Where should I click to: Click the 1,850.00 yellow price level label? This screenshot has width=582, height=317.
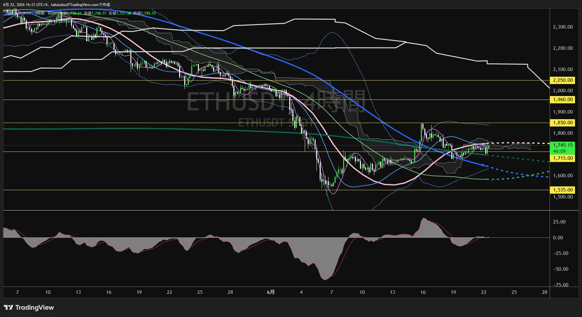[x=563, y=123]
